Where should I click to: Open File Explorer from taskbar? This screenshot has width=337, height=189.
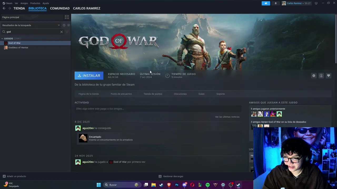153,185
